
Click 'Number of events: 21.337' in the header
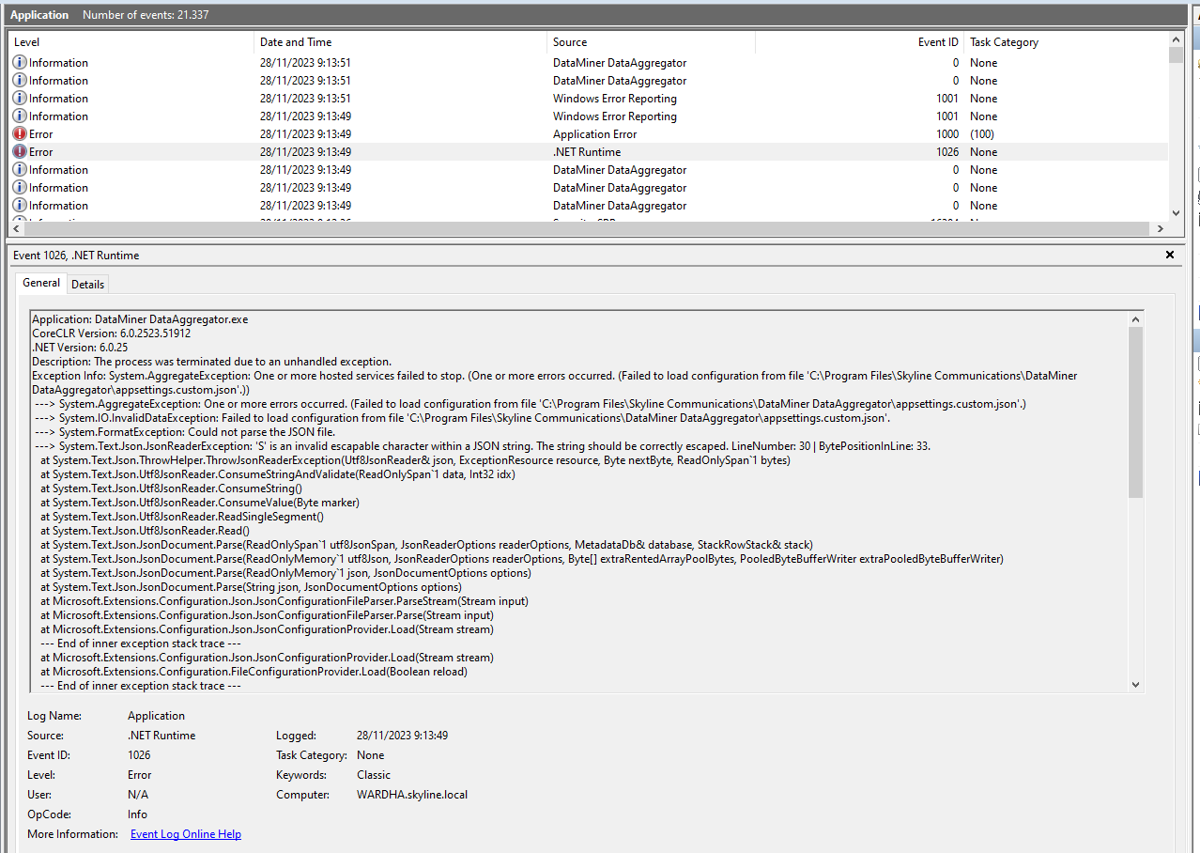[x=146, y=15]
